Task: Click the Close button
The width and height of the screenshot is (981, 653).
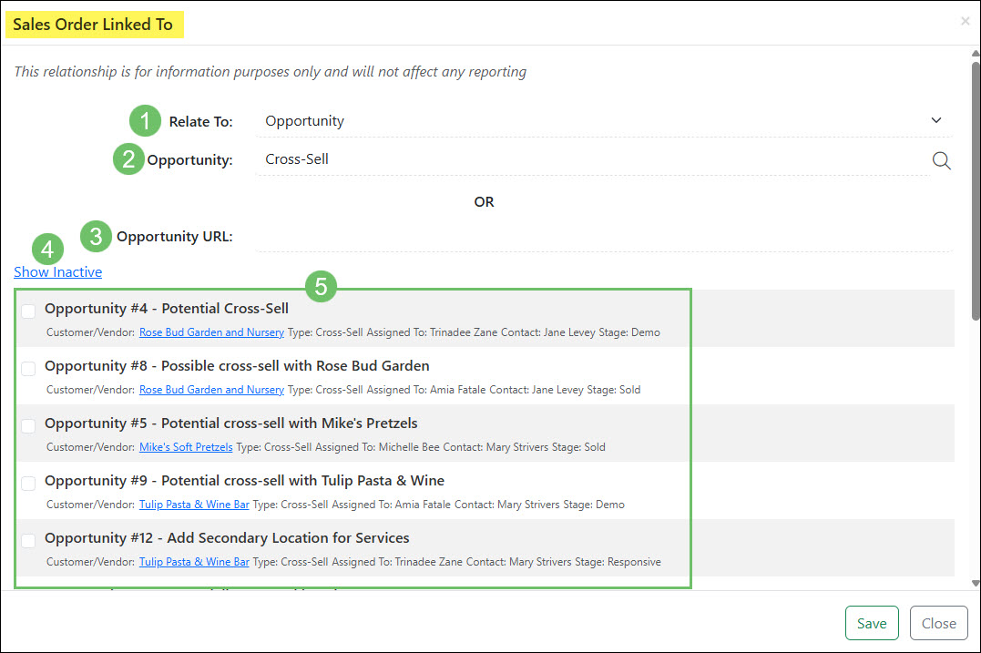Action: [938, 623]
